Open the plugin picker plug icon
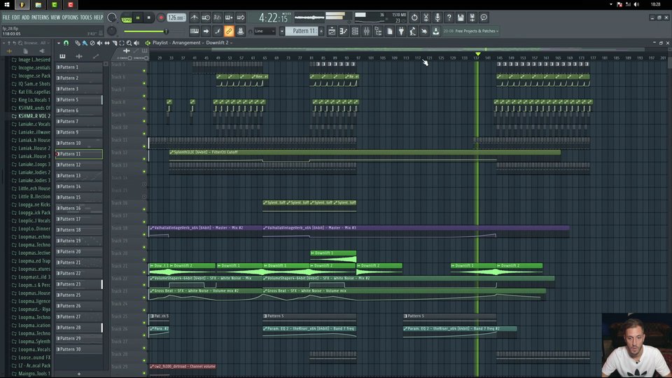Screen dimensions: 672x378 (x=401, y=31)
